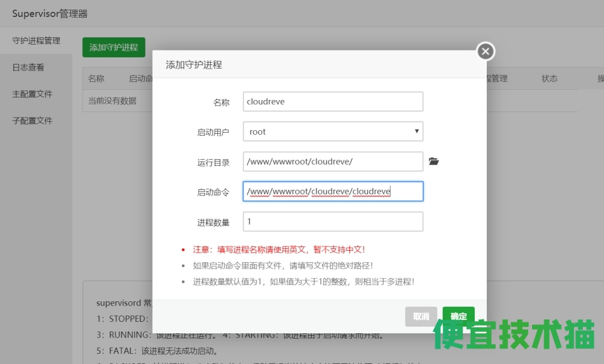Click the 运行目录 path text box
The width and height of the screenshot is (604, 364).
click(332, 162)
